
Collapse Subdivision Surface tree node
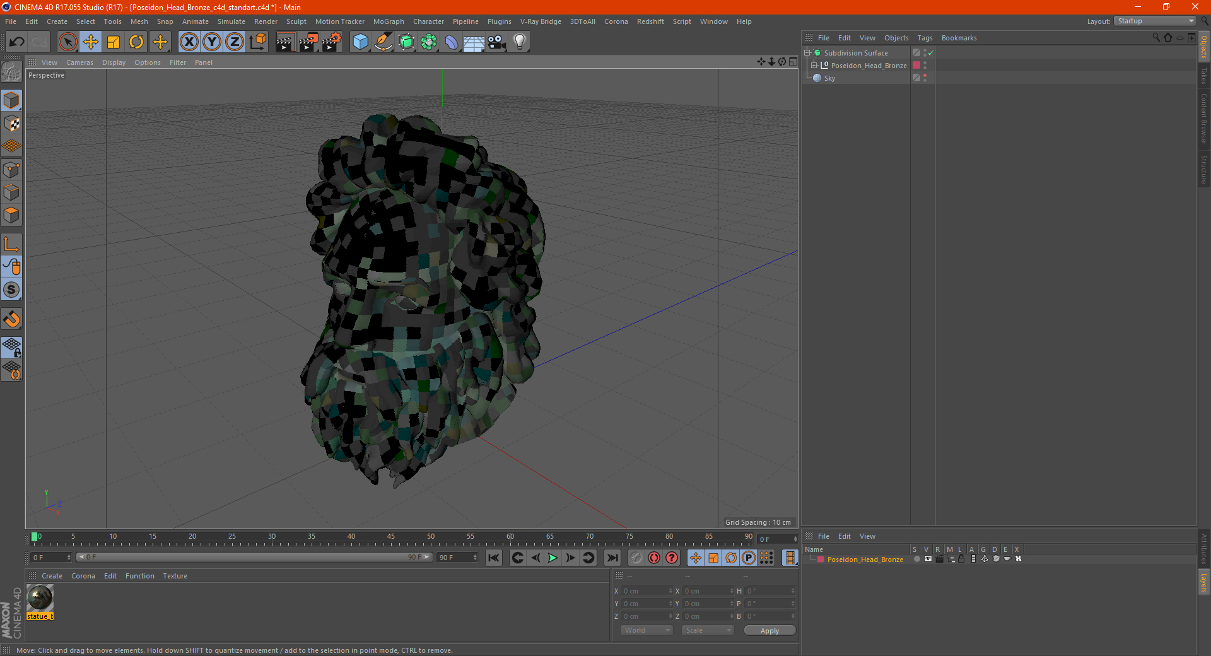point(807,53)
